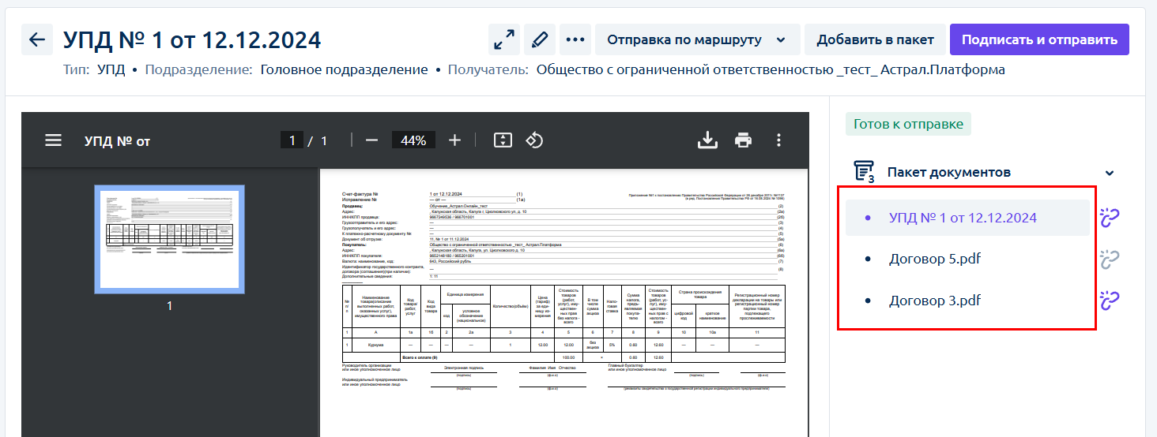Click link icon next to Договор 5.pdf
Image resolution: width=1157 pixels, height=437 pixels.
[1110, 259]
